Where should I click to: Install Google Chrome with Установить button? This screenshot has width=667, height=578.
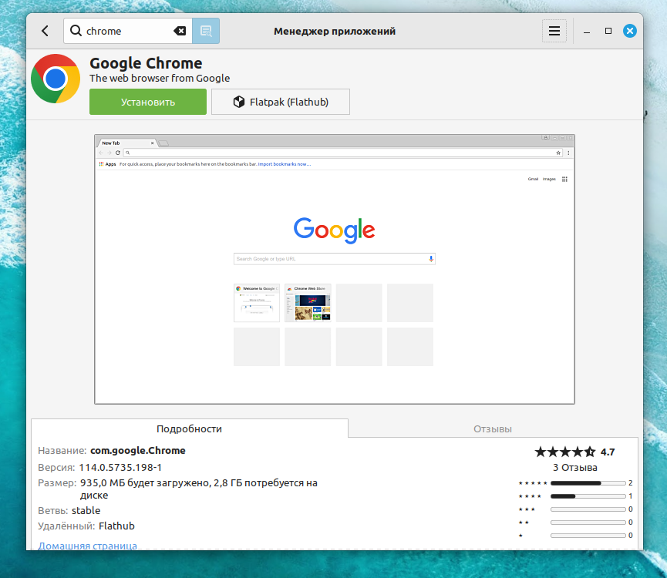coord(148,102)
